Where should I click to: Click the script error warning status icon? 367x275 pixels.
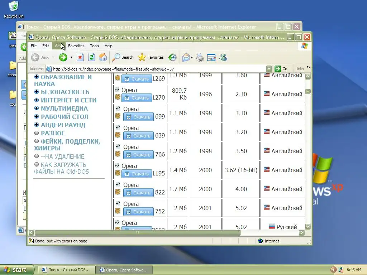31,241
